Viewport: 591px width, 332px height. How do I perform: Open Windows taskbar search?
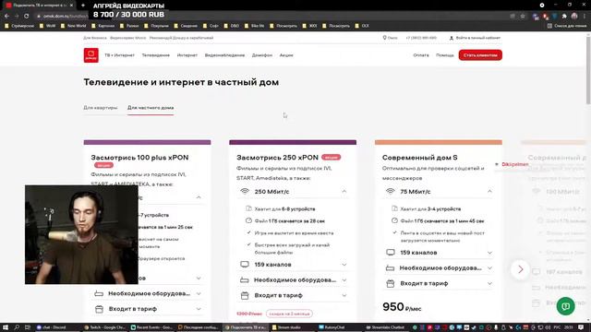tap(17, 327)
